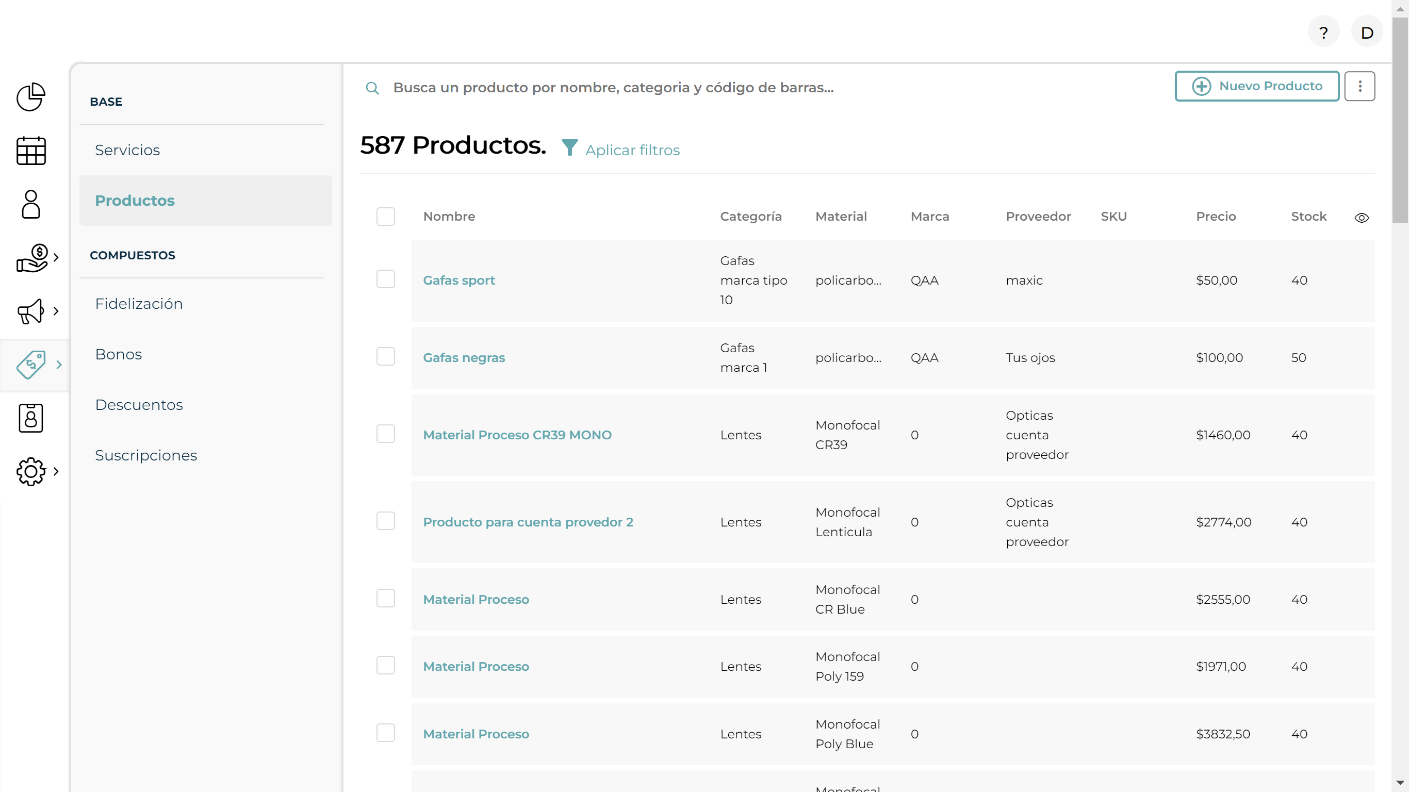This screenshot has width=1409, height=792.
Task: Click the Categoría column header
Action: point(750,217)
